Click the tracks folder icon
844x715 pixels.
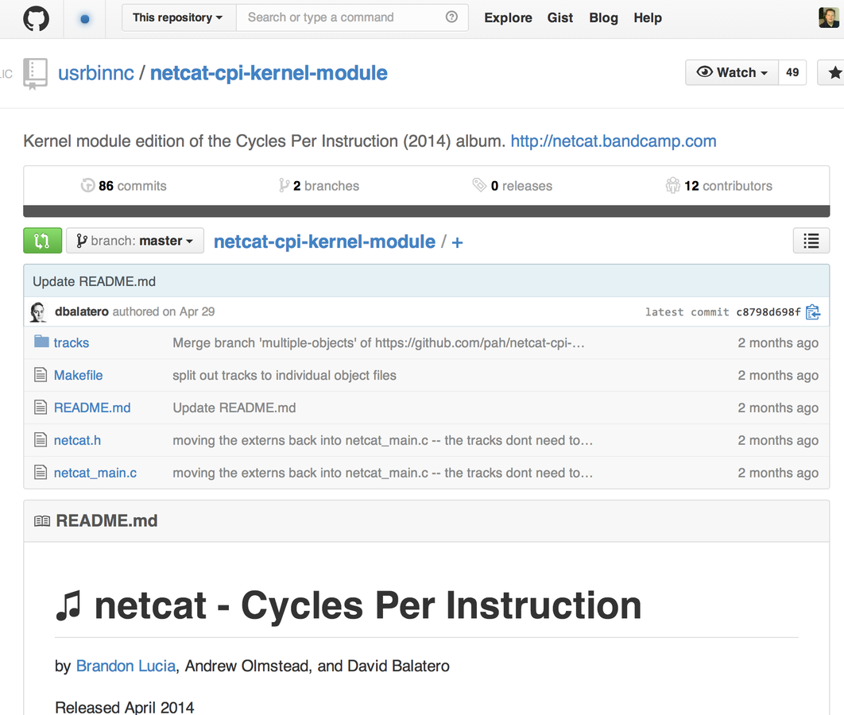pos(41,342)
